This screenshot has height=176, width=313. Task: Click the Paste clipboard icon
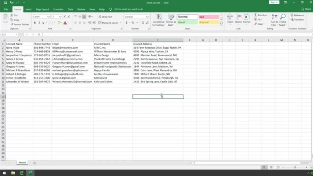point(6,17)
